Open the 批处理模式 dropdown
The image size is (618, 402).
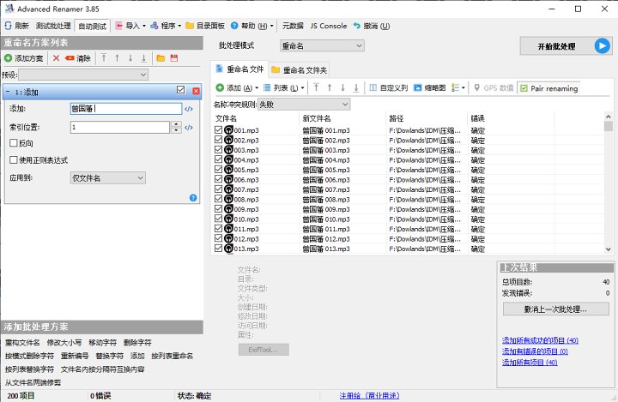pos(322,45)
